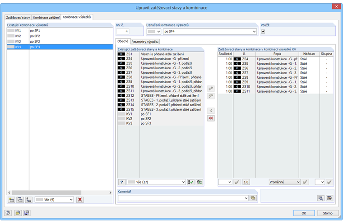Click the KV č. number field
Screen dimensions: 343x224
click(x=123, y=31)
